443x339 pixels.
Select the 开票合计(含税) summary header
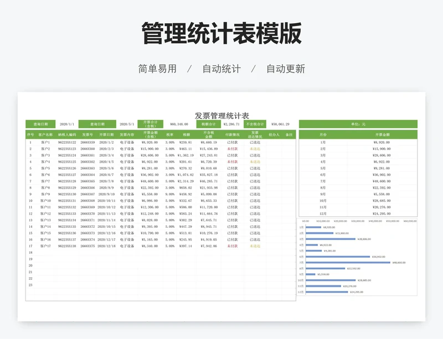(150, 124)
